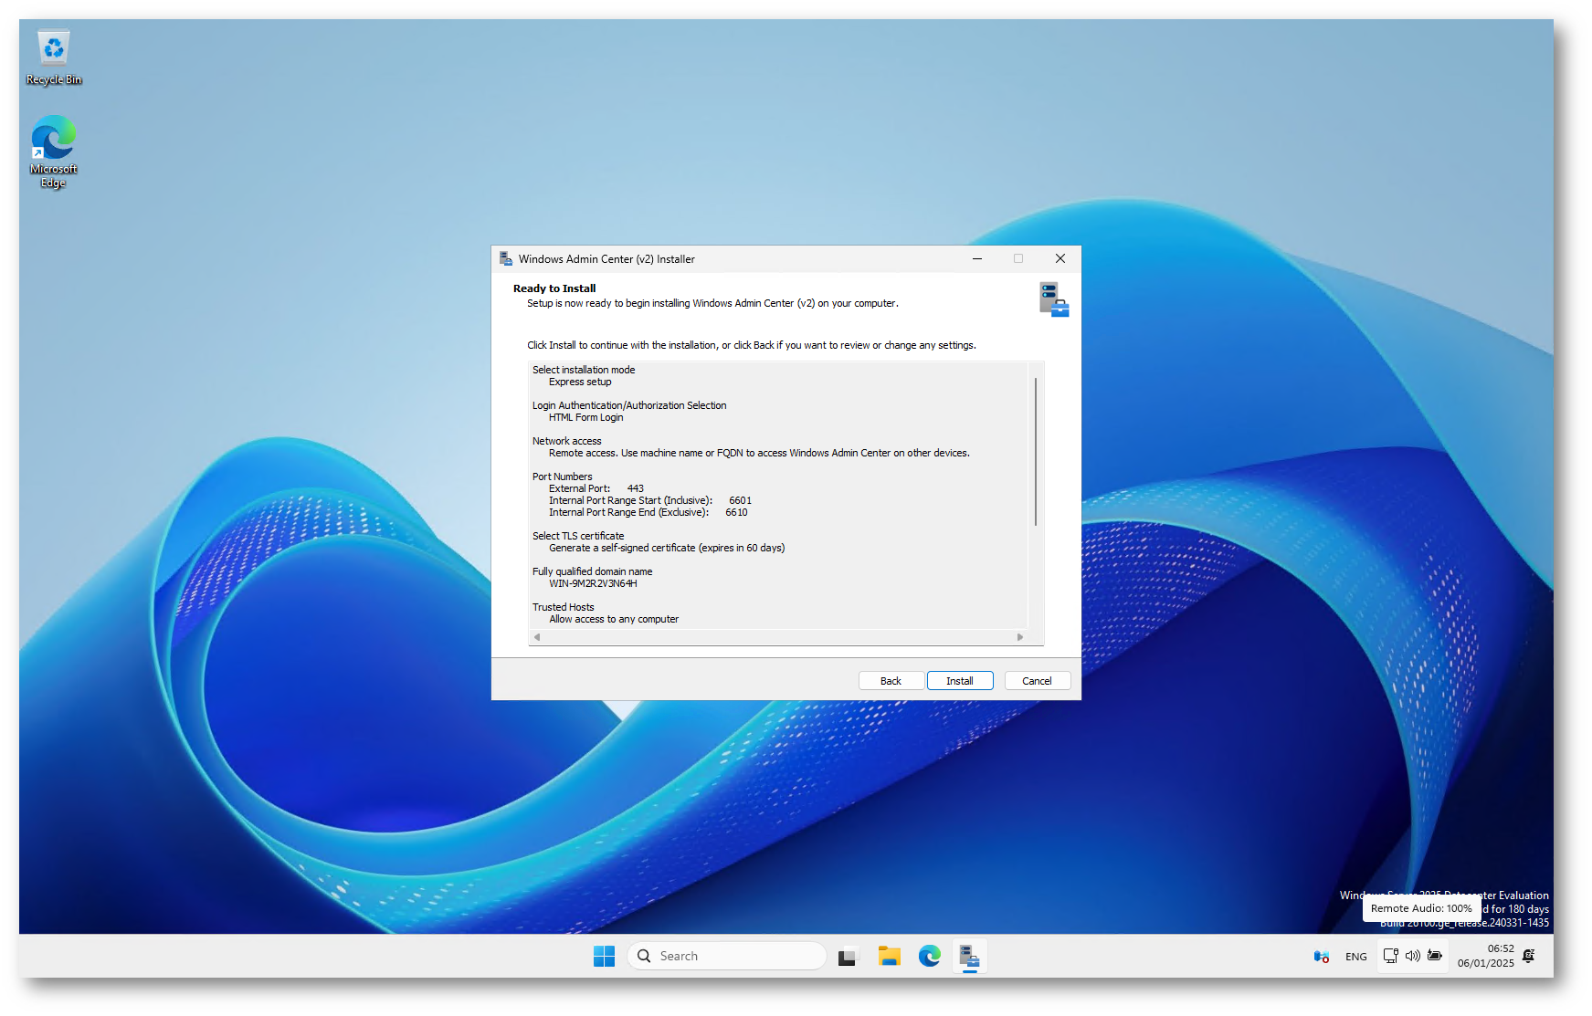The image size is (1592, 1016).
Task: Minimize the installer window
Action: pos(977,259)
